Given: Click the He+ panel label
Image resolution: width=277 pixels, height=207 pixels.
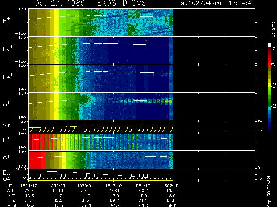Looking at the screenshot, I should coord(8,76).
